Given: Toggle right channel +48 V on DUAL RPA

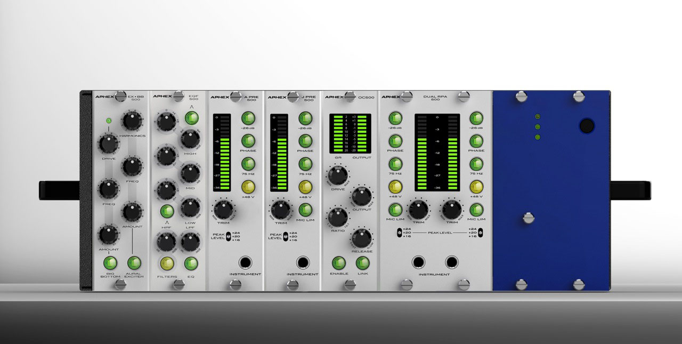Looking at the screenshot, I should coord(476,187).
